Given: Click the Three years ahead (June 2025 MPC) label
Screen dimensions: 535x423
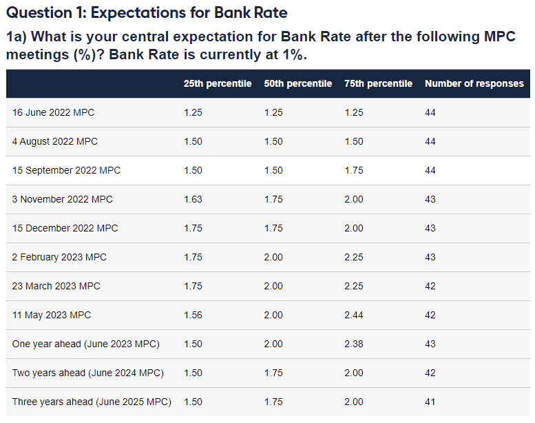Looking at the screenshot, I should 92,402.
